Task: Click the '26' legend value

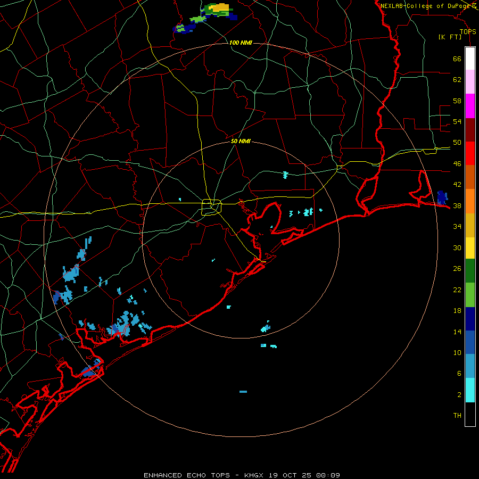Action: (457, 269)
